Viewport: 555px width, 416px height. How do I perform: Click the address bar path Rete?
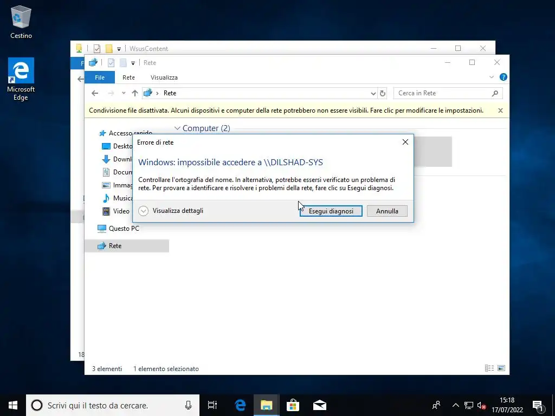tap(170, 93)
